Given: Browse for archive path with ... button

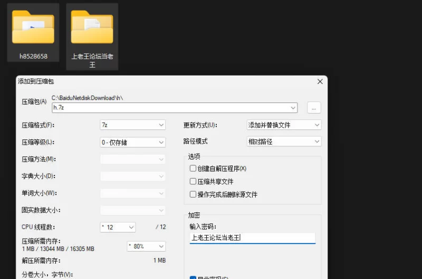Looking at the screenshot, I should (314, 108).
